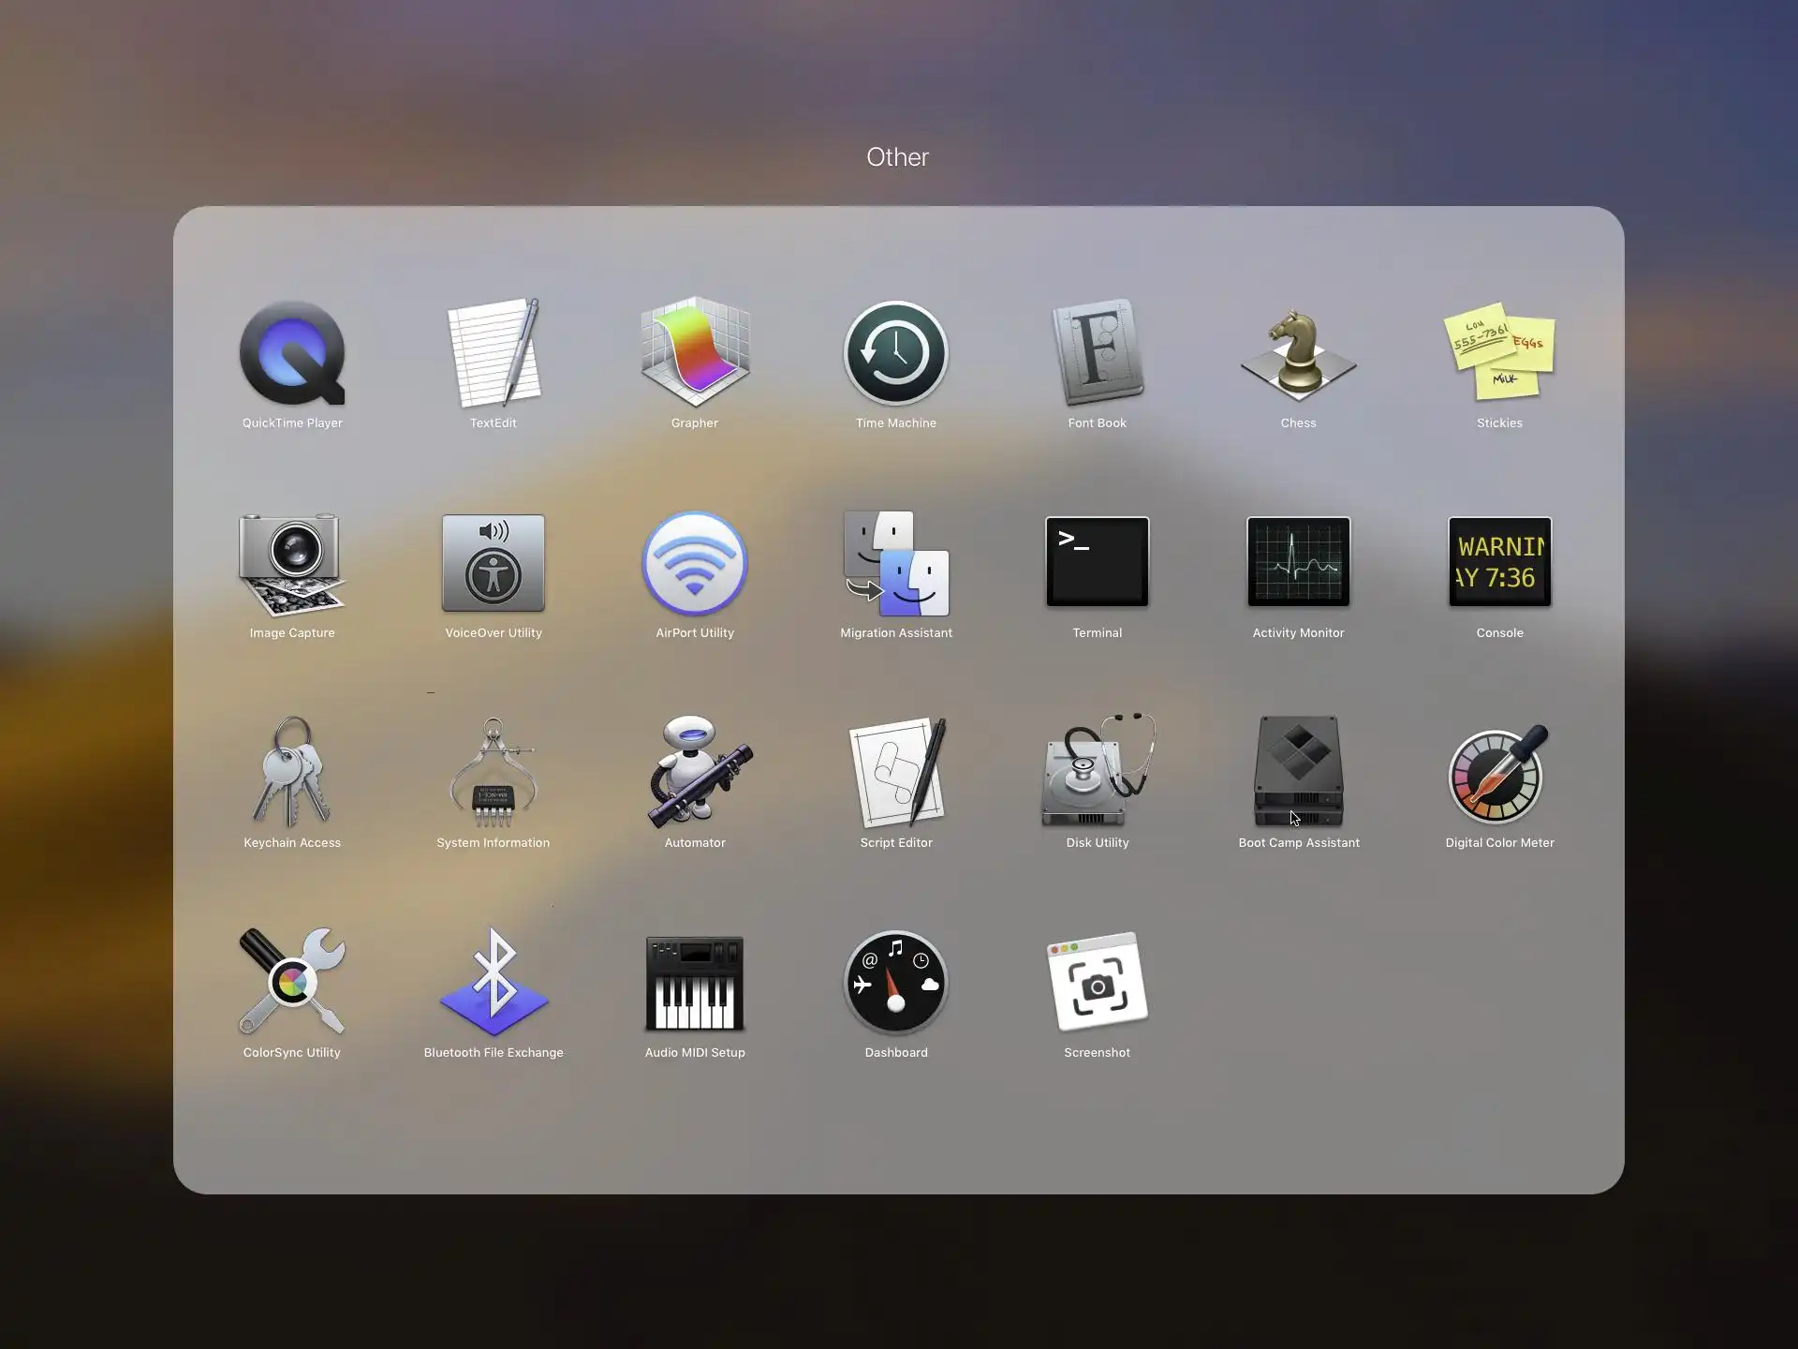Open Keychain Access
The width and height of the screenshot is (1798, 1349).
(x=292, y=772)
